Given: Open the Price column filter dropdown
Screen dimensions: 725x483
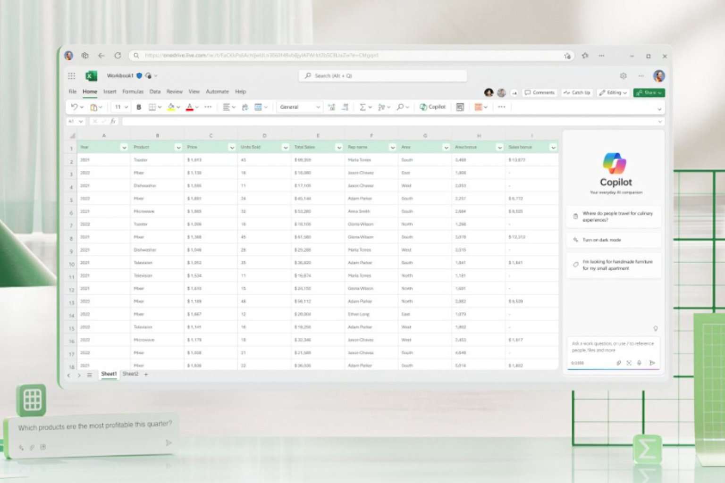Looking at the screenshot, I should tap(232, 148).
